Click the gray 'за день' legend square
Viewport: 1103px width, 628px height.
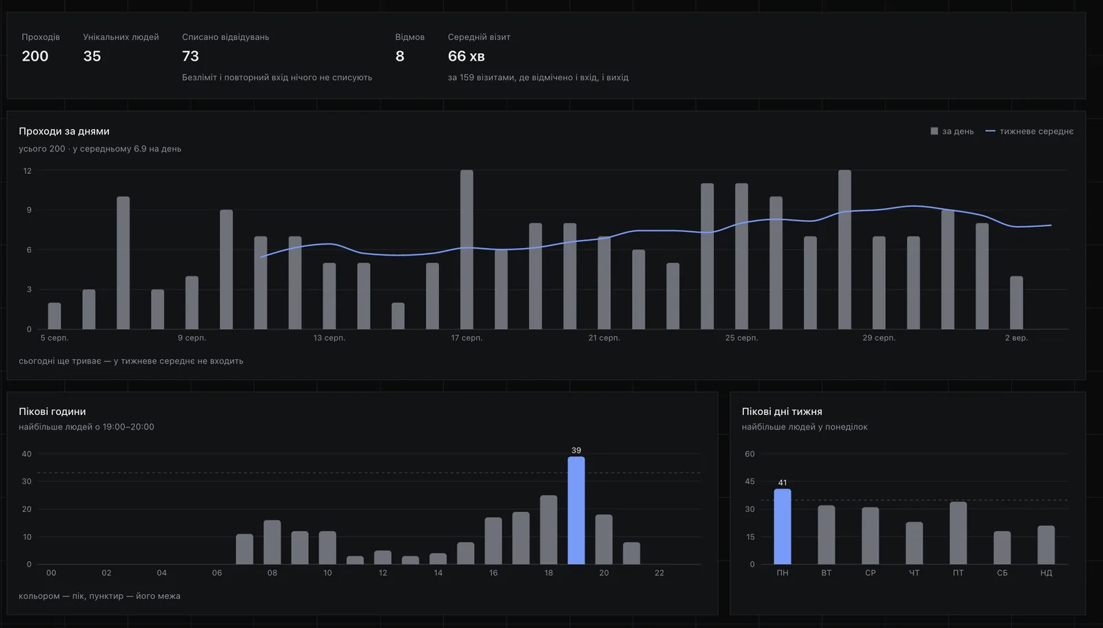pyautogui.click(x=934, y=131)
